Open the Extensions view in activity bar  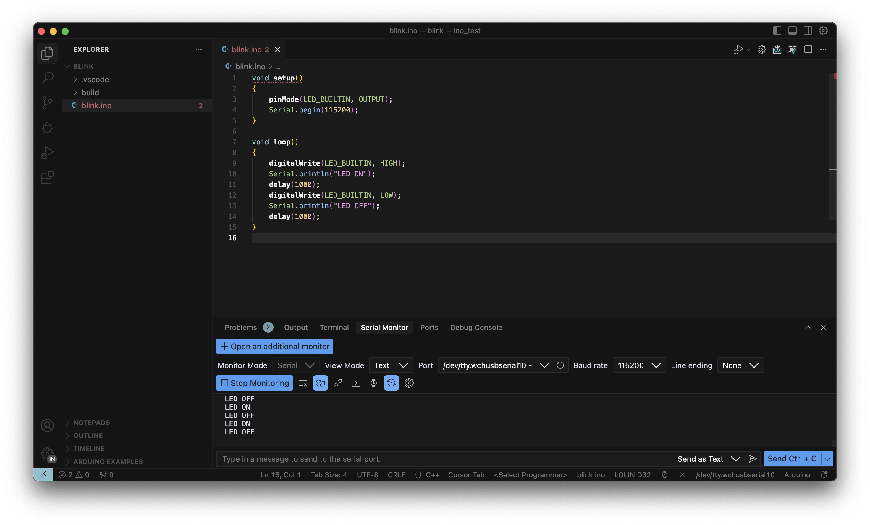47,178
